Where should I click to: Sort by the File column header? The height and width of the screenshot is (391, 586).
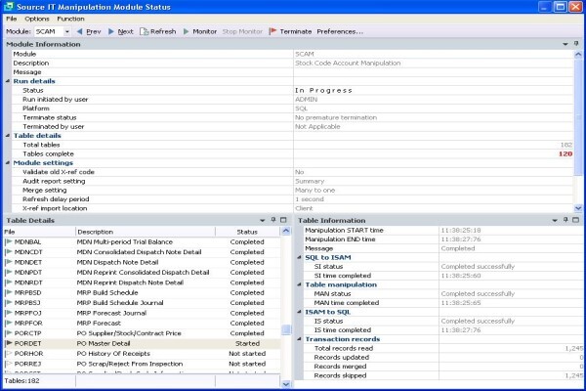click(39, 232)
